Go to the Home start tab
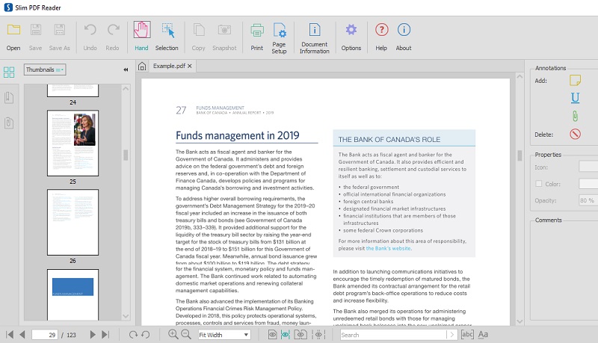This screenshot has height=343, width=598. 142,67
